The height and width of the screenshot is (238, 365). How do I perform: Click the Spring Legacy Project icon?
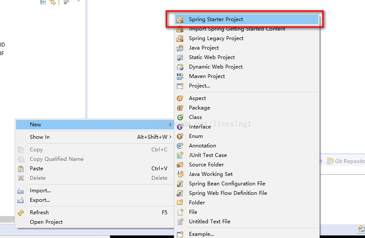click(x=180, y=38)
